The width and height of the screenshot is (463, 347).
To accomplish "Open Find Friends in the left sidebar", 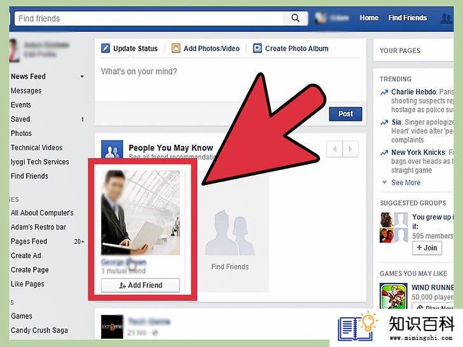I will (29, 176).
